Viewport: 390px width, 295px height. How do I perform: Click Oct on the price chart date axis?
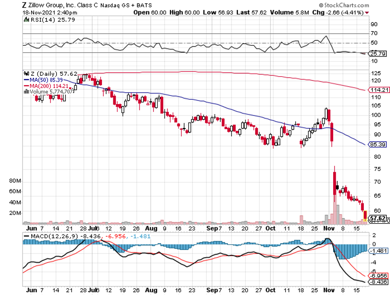click(270, 228)
